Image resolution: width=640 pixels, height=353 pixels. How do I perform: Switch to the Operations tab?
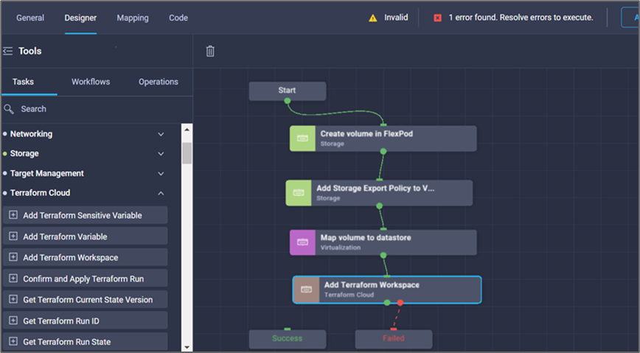click(x=159, y=82)
